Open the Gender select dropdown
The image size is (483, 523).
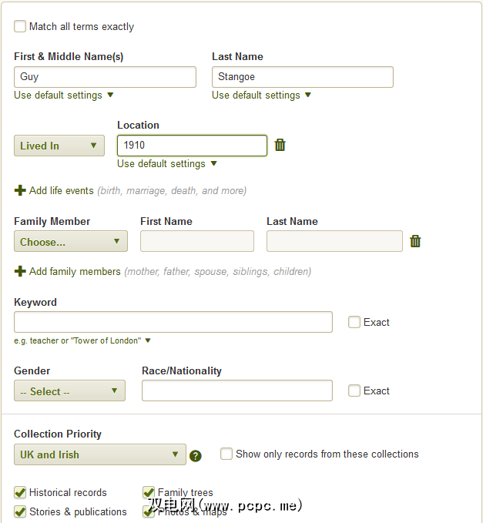pyautogui.click(x=69, y=391)
